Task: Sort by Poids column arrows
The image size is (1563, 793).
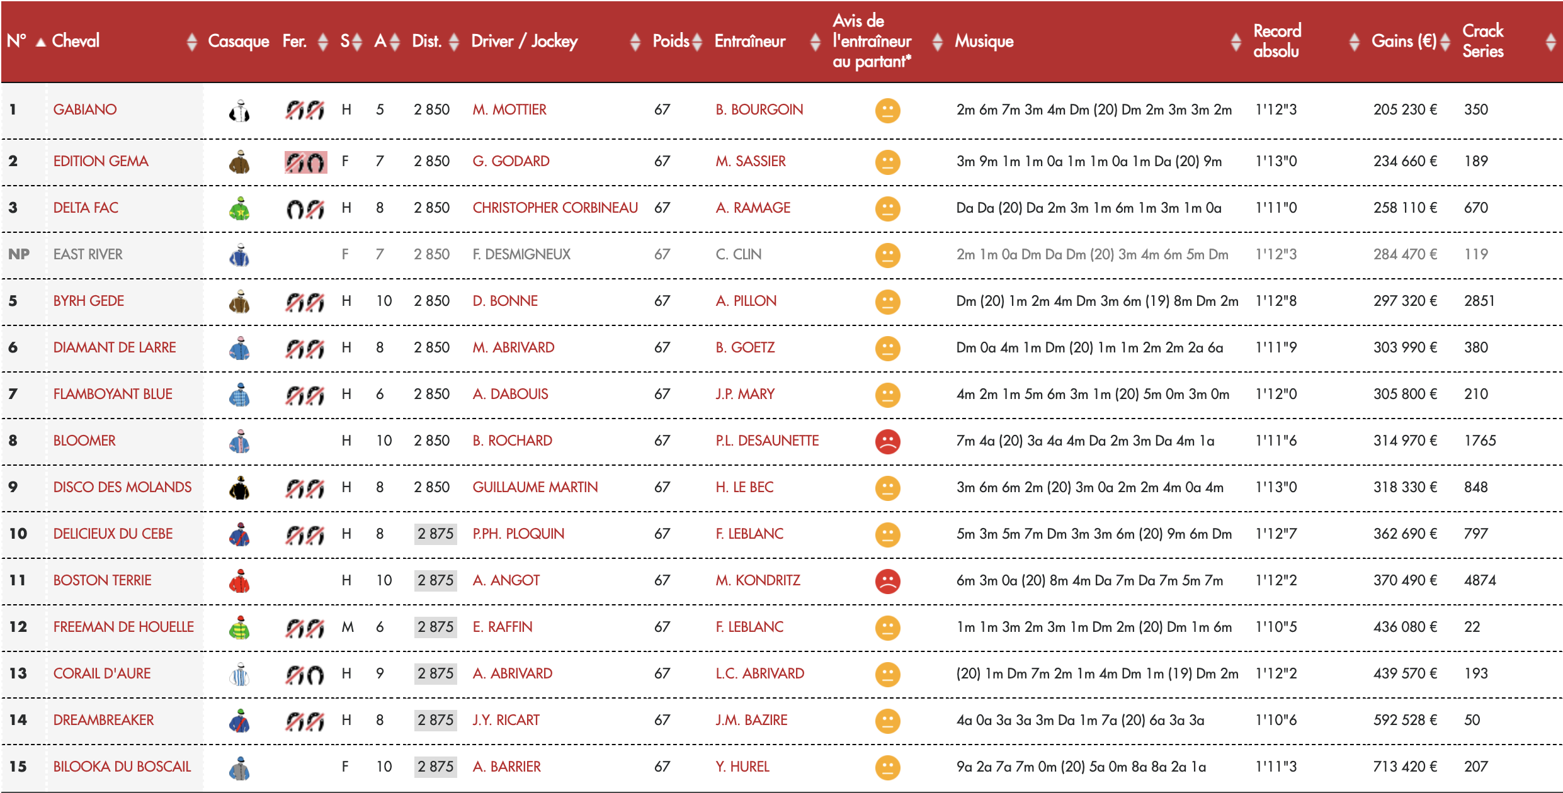Action: 697,42
